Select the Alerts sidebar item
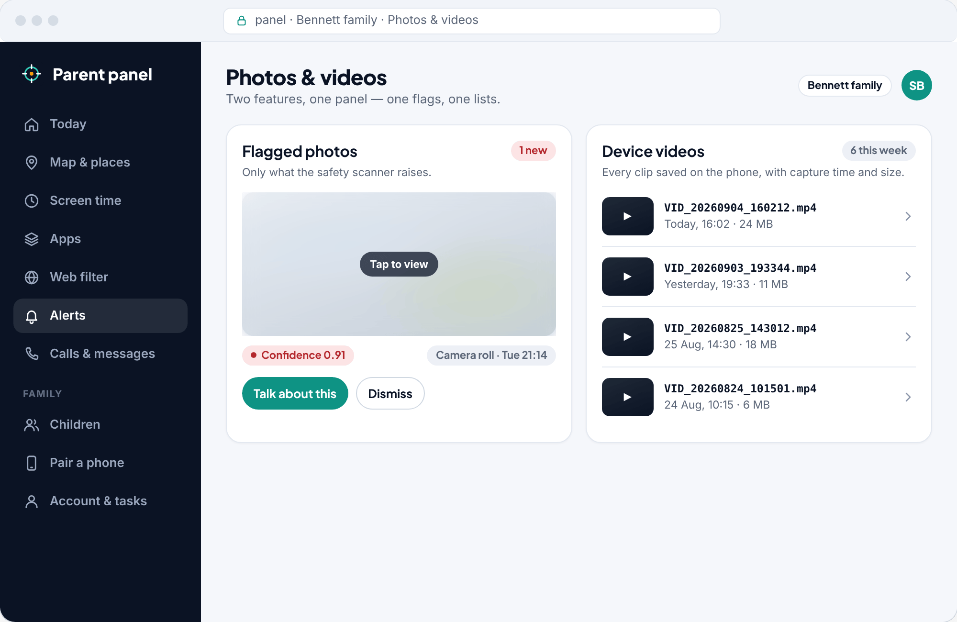957x622 pixels. 100,316
